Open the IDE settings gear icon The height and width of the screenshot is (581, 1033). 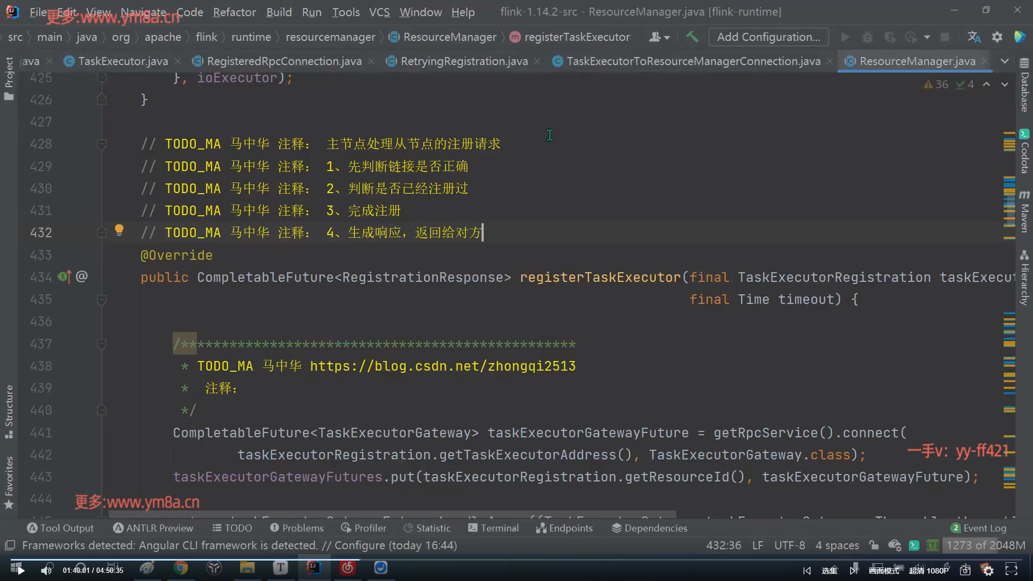997,37
